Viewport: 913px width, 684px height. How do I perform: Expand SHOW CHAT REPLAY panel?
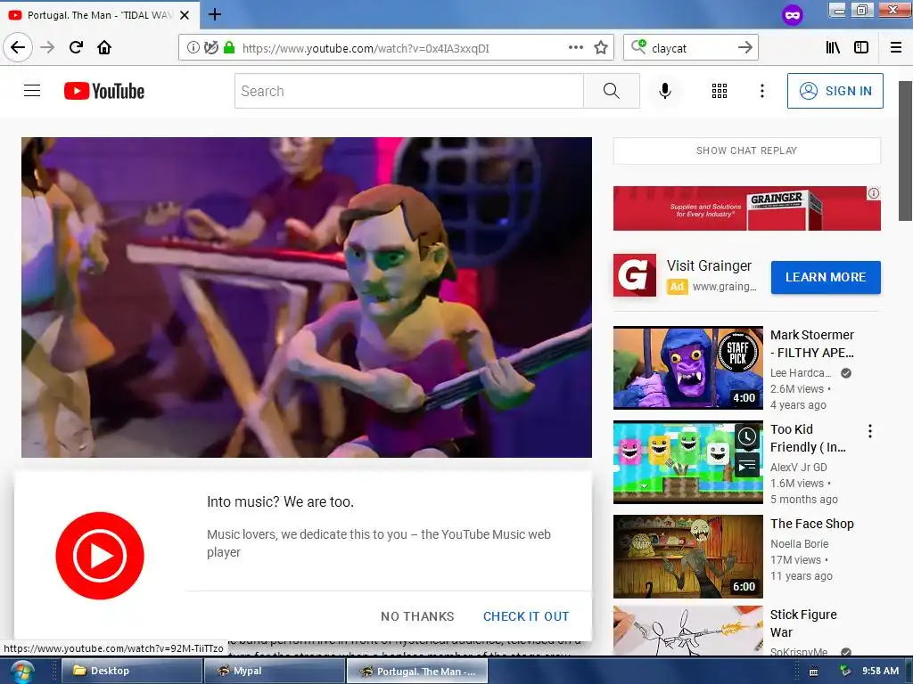[746, 151]
